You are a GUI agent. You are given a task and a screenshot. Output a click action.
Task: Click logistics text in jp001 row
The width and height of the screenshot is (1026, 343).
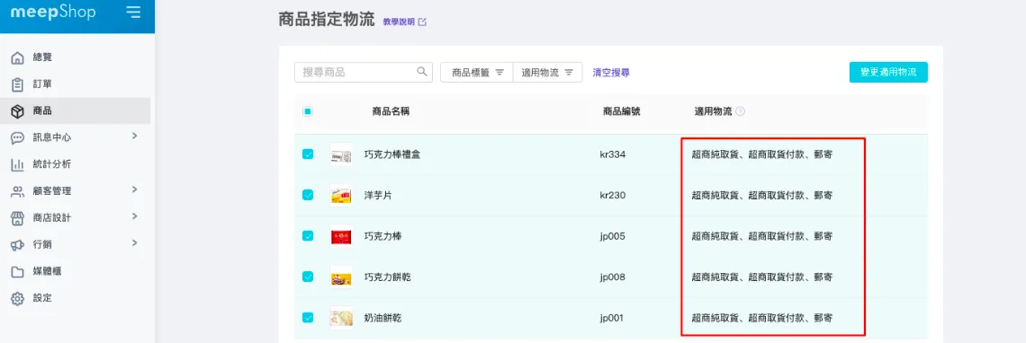point(762,318)
